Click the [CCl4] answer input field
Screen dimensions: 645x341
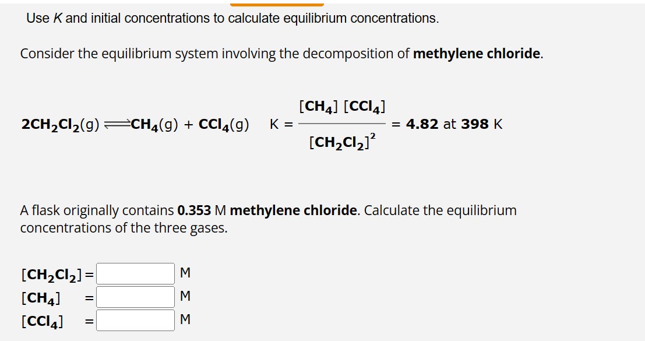pos(134,319)
